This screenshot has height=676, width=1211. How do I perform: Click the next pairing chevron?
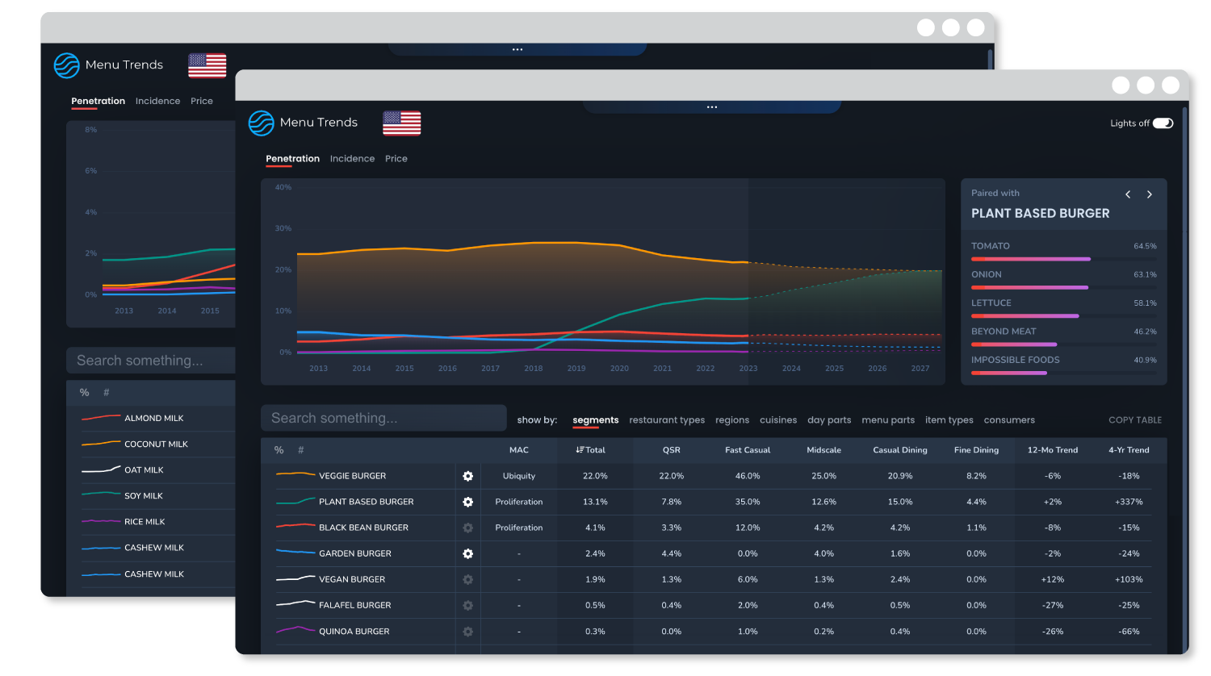pyautogui.click(x=1150, y=194)
